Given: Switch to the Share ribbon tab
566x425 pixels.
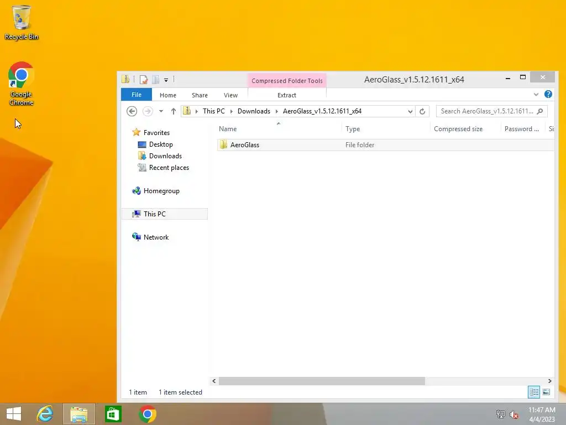Looking at the screenshot, I should [200, 95].
